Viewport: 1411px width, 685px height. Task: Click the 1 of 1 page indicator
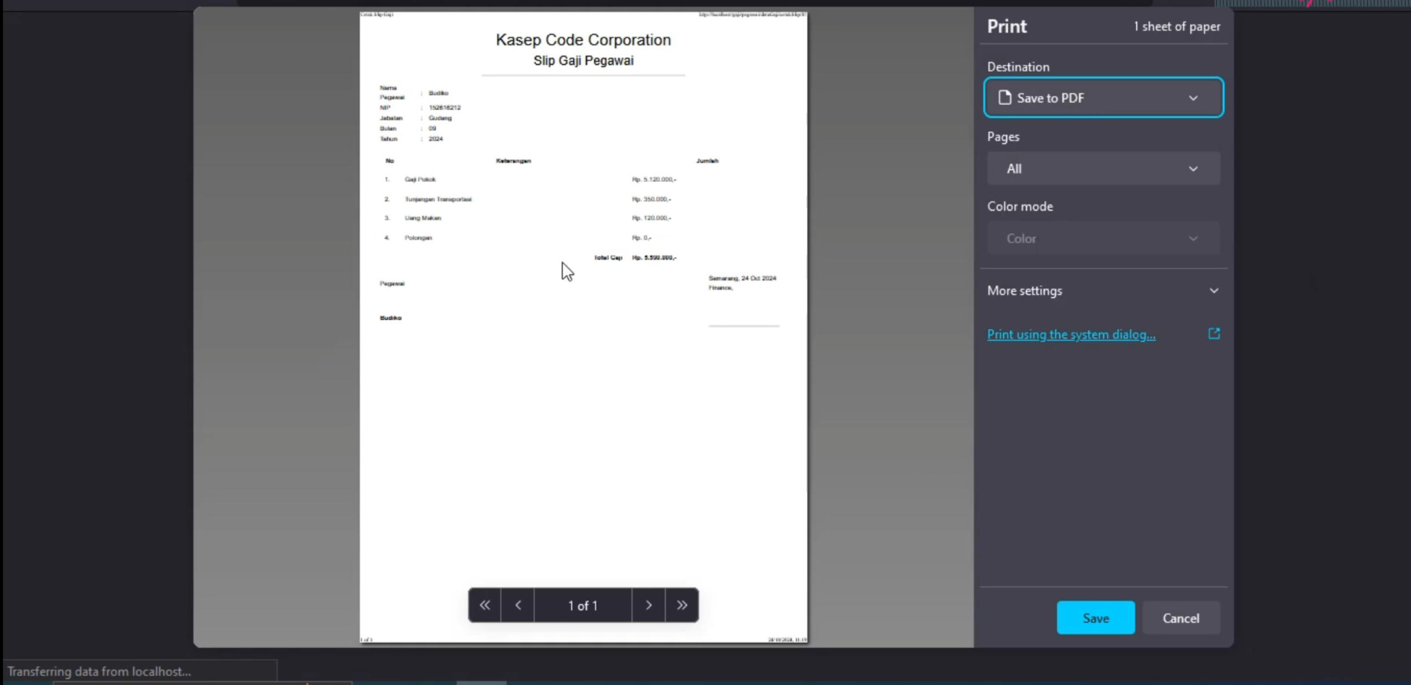(583, 605)
